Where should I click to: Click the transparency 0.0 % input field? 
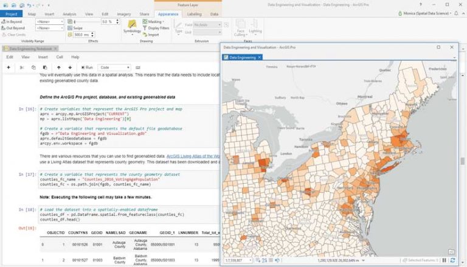click(x=108, y=21)
